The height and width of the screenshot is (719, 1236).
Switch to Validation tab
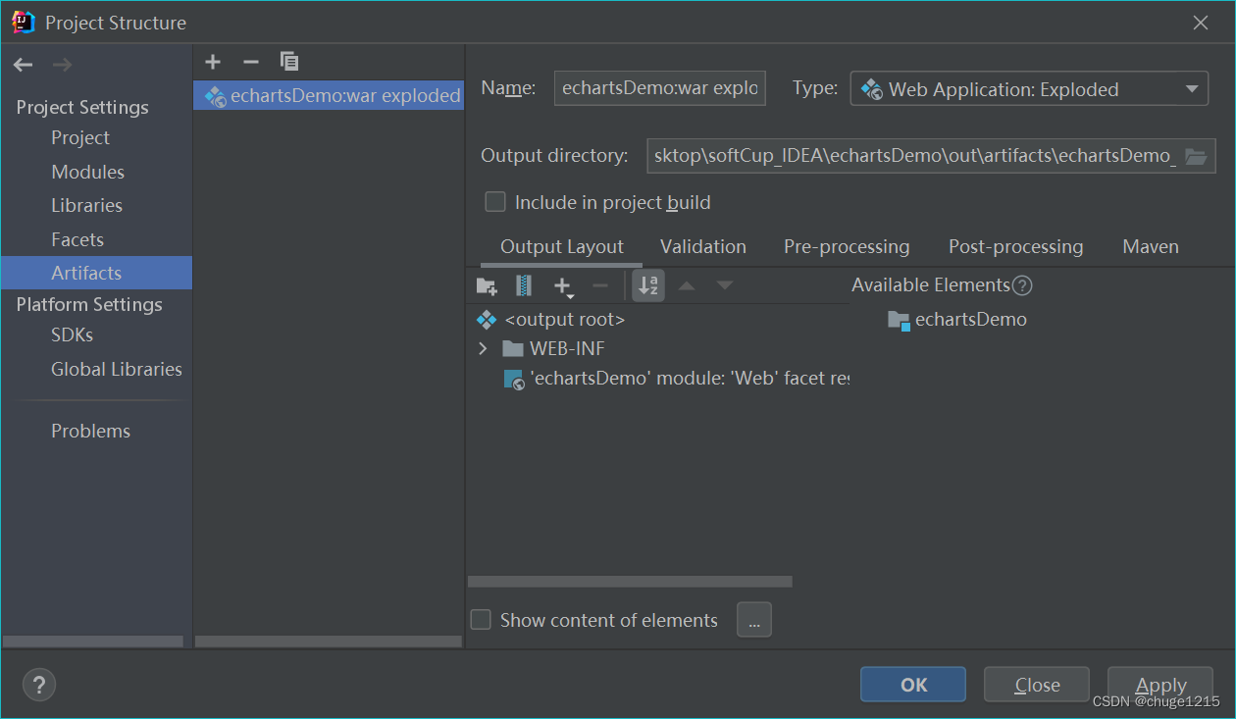703,246
